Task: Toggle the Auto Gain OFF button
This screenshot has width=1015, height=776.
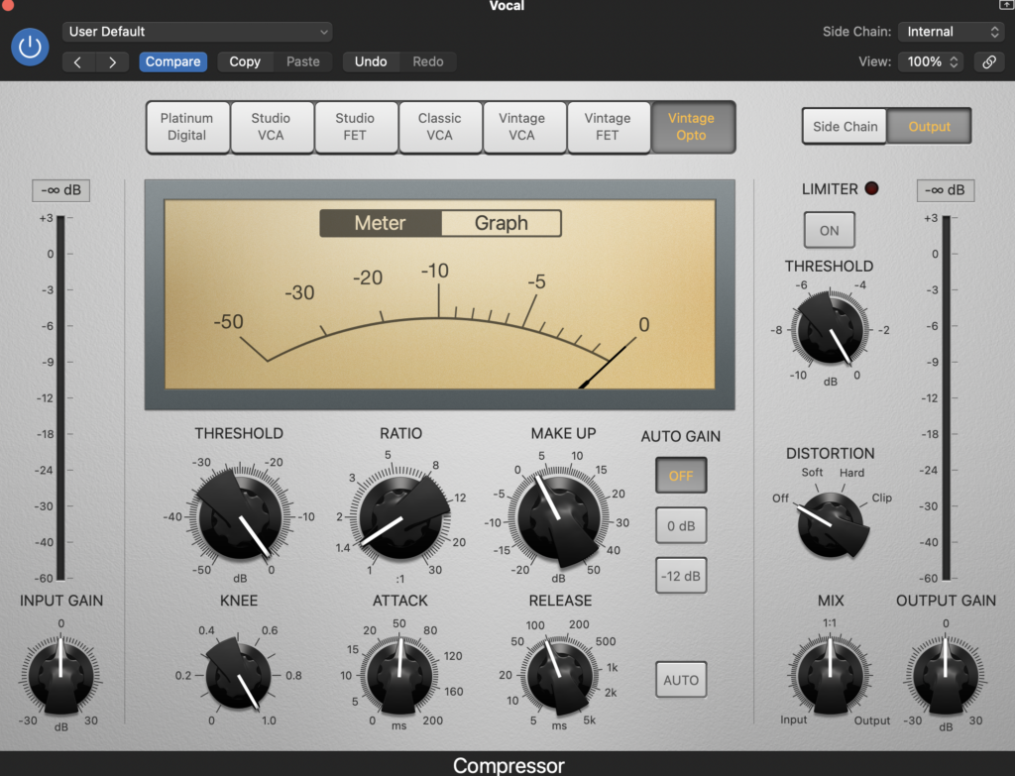Action: 680,476
